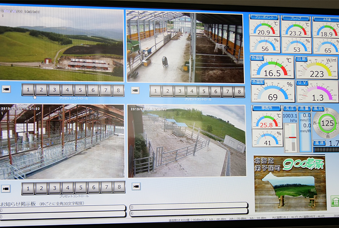Click the cow-shaped 900草原 logo image
Image resolution: width=339 pixels, height=228 pixels.
(290, 184)
